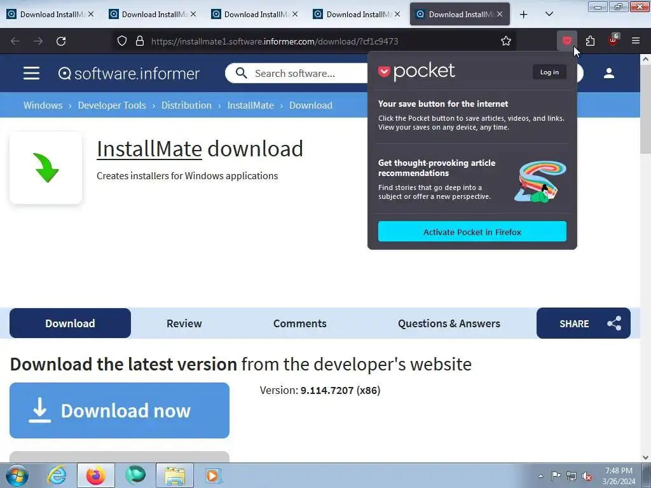
Task: Click the Show desktop strip by the clock
Action: coord(647,476)
